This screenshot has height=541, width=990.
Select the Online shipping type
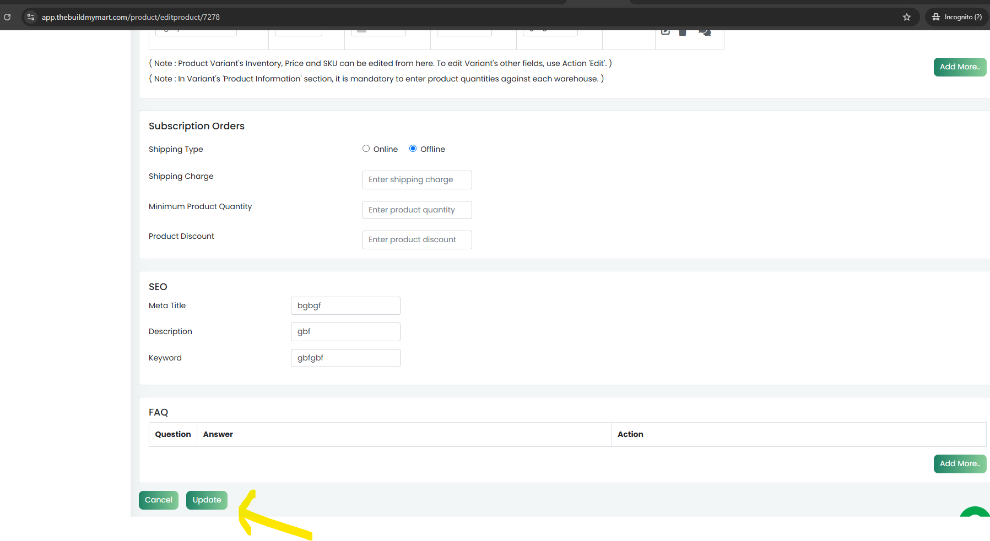tap(366, 149)
